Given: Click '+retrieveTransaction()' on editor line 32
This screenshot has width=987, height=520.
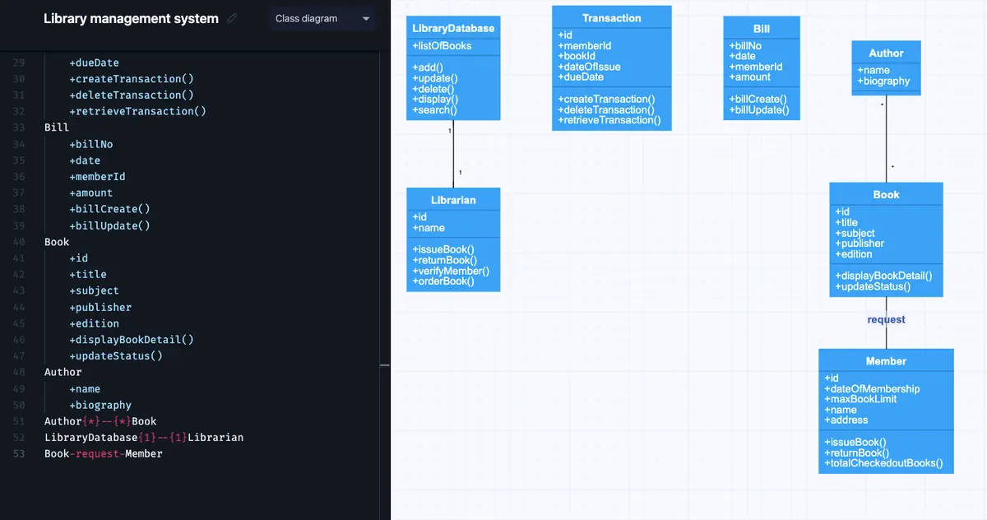Looking at the screenshot, I should click(137, 111).
